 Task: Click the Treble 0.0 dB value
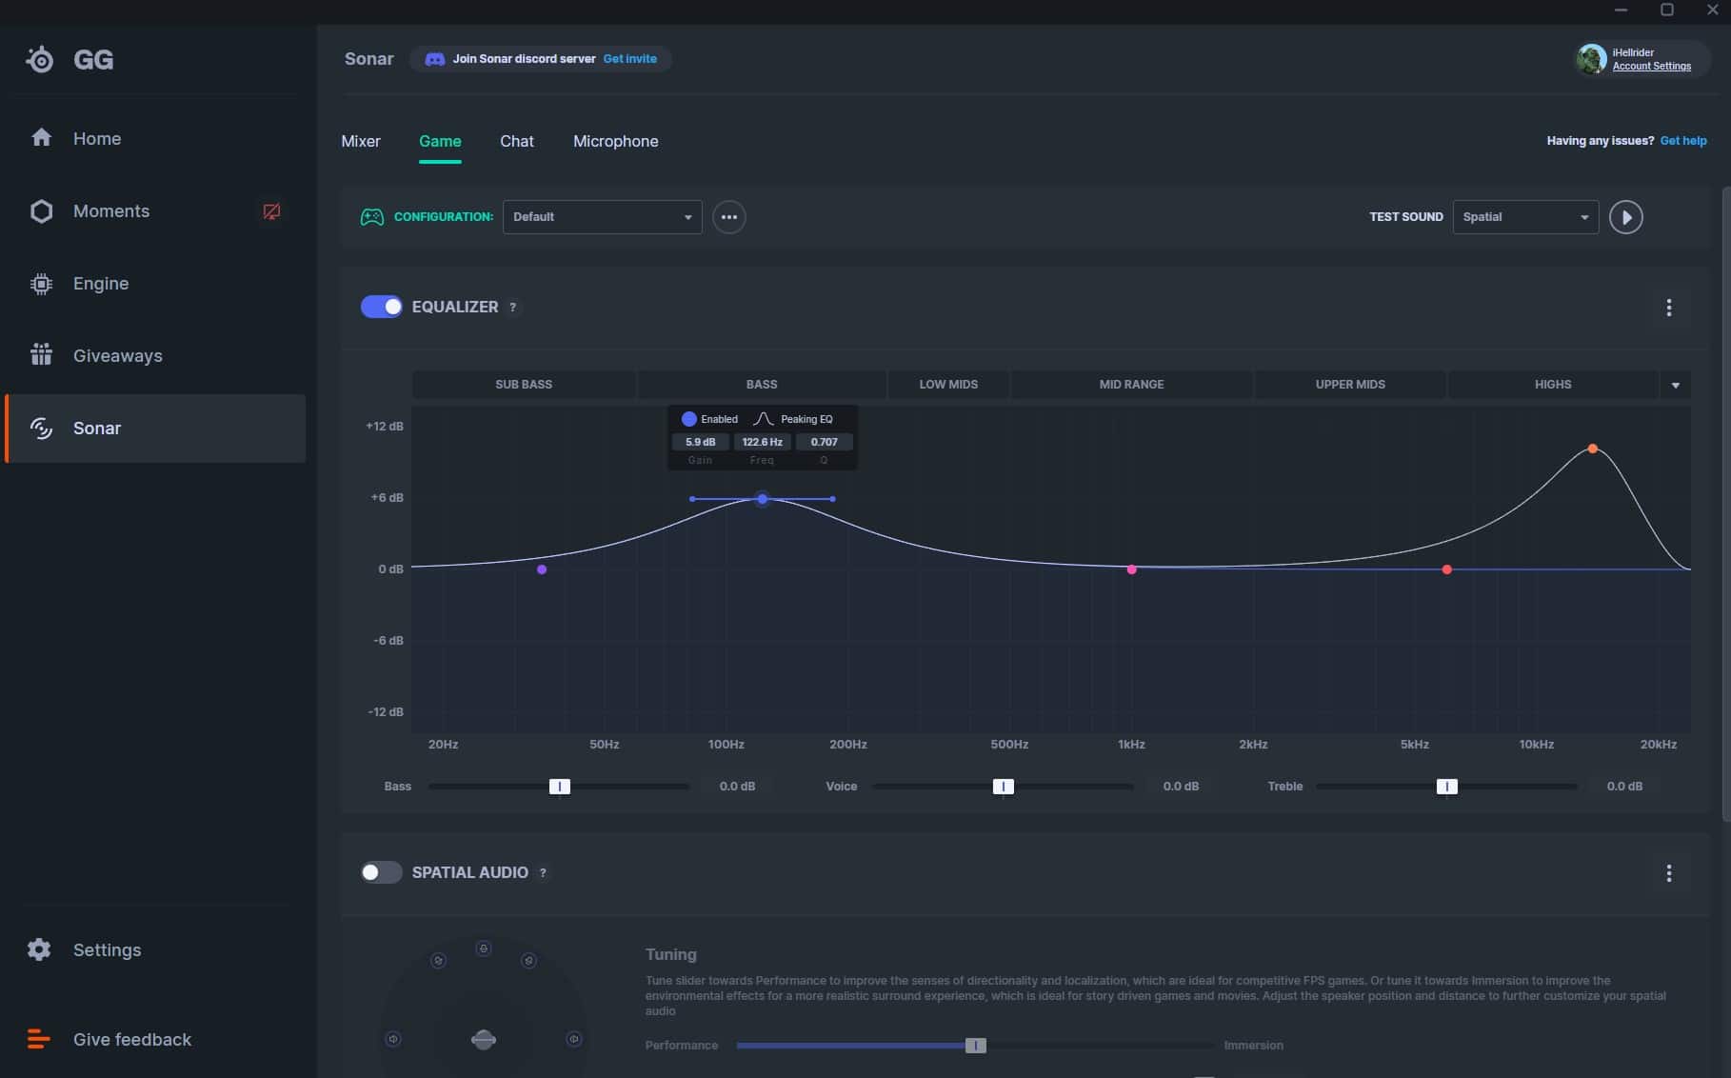point(1624,787)
